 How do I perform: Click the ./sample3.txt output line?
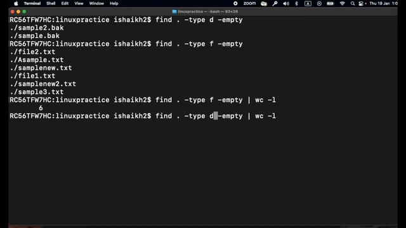pyautogui.click(x=37, y=92)
